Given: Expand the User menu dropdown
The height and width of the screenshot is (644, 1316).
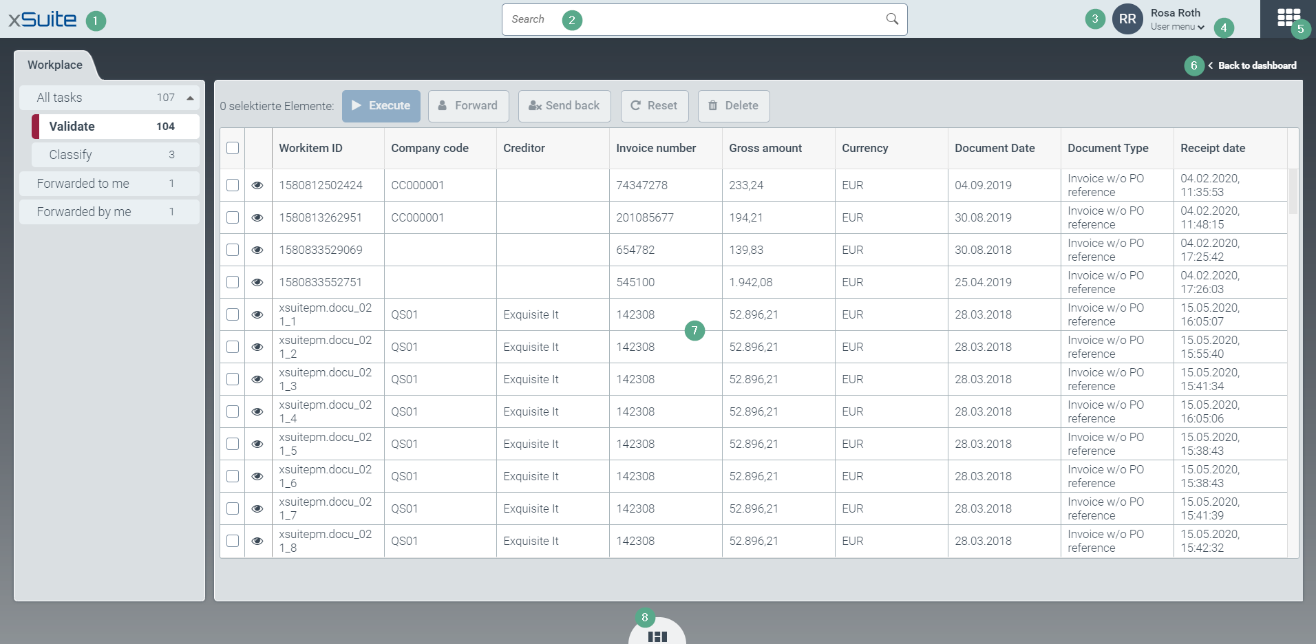Looking at the screenshot, I should (1177, 27).
